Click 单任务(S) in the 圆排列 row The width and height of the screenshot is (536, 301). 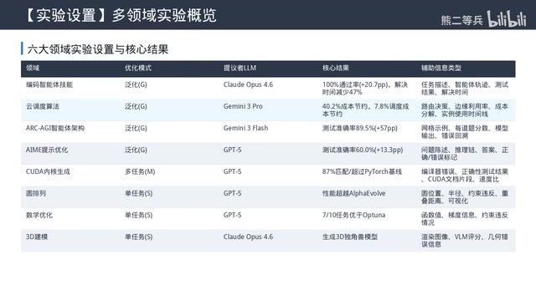(x=138, y=193)
